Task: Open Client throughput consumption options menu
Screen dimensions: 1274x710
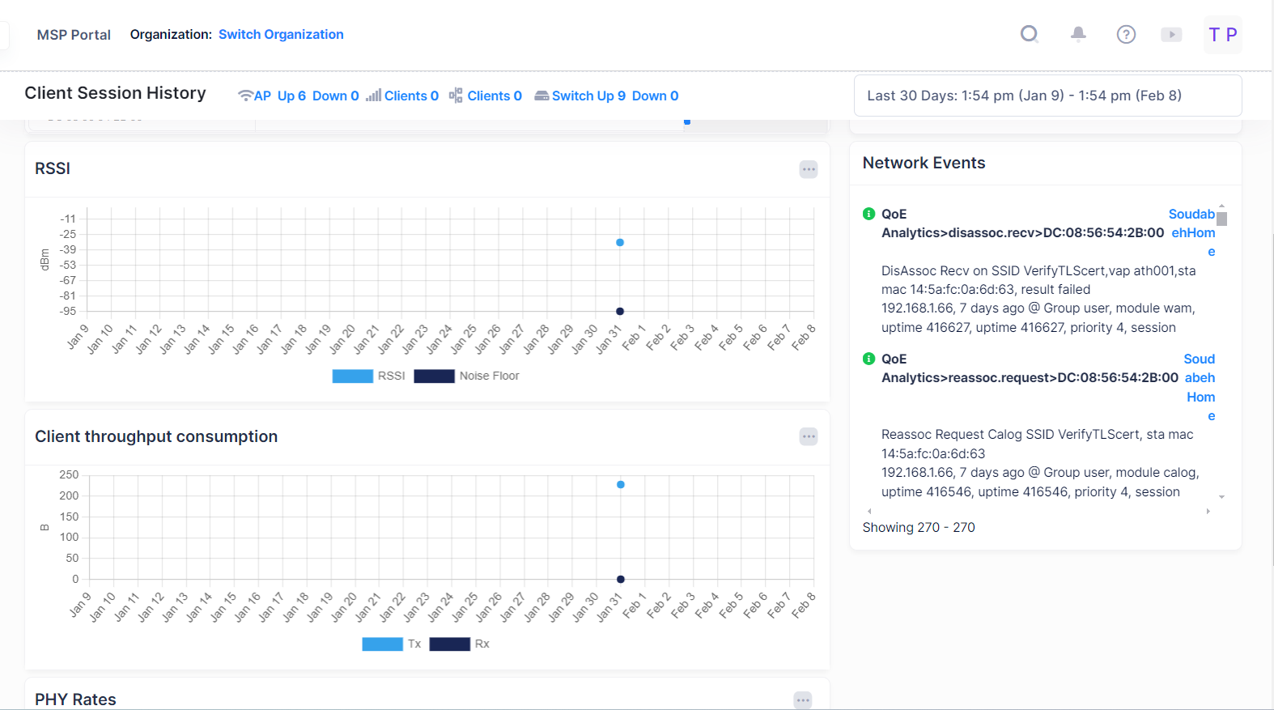Action: [x=809, y=437]
